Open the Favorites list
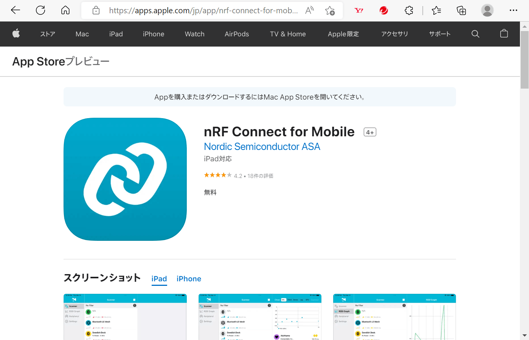Viewport: 529px width, 340px height. [x=436, y=10]
